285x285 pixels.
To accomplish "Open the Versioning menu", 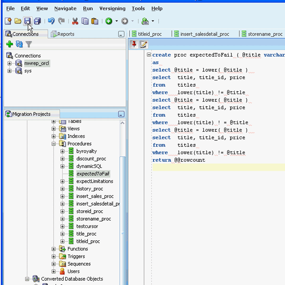I will point(112,9).
